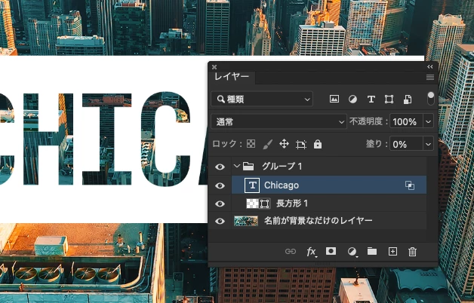Hide the 名前が背景なだけのレイヤー layer eye

[x=220, y=221]
